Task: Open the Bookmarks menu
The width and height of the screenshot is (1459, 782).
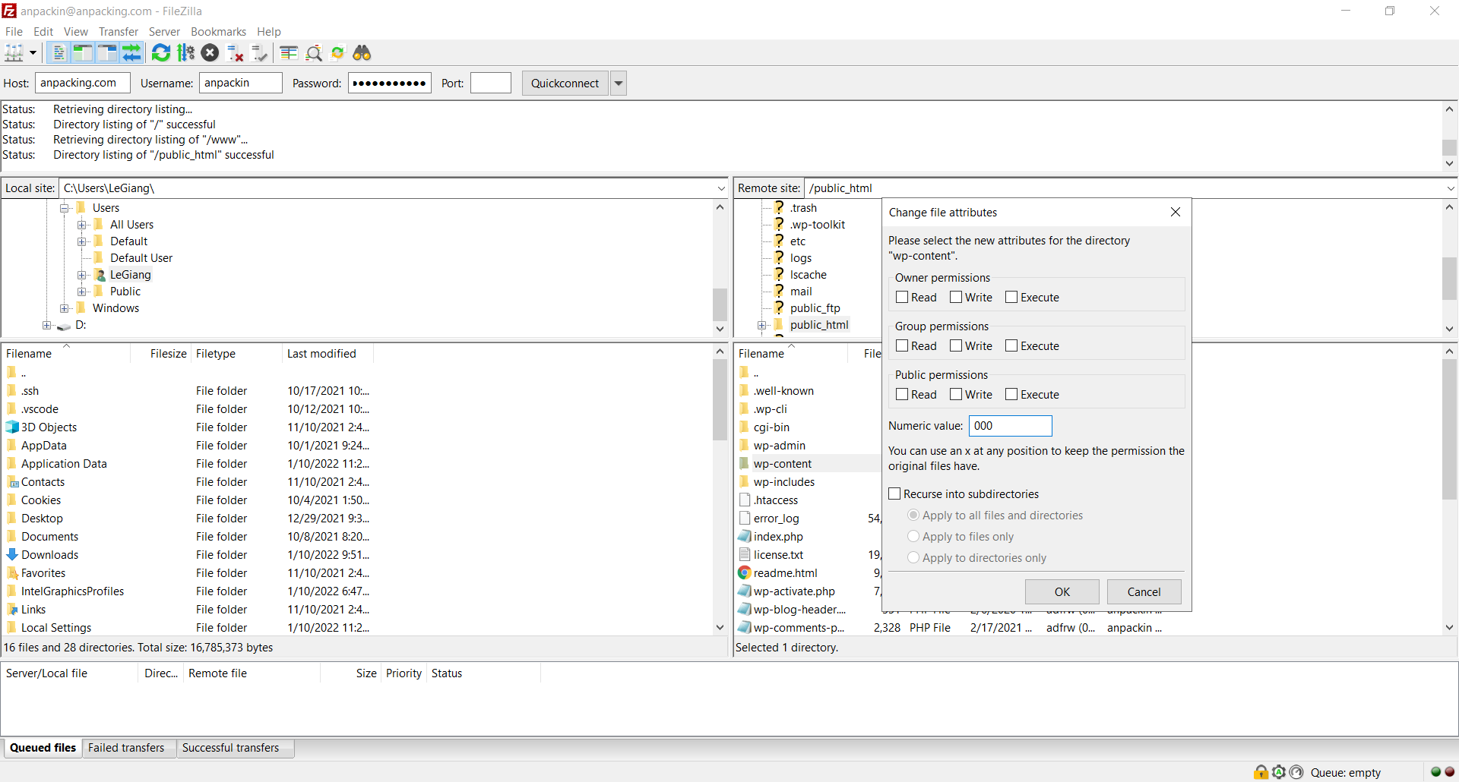Action: [218, 32]
